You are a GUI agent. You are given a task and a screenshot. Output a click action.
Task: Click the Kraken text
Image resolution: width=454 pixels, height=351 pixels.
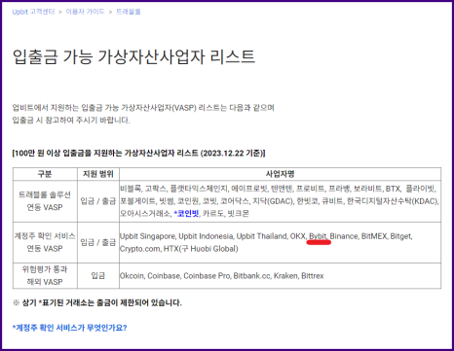pyautogui.click(x=285, y=276)
